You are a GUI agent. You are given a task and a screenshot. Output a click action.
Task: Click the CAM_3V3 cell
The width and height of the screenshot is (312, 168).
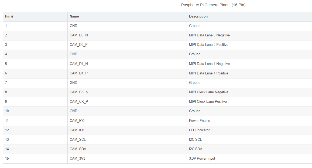pos(77,159)
